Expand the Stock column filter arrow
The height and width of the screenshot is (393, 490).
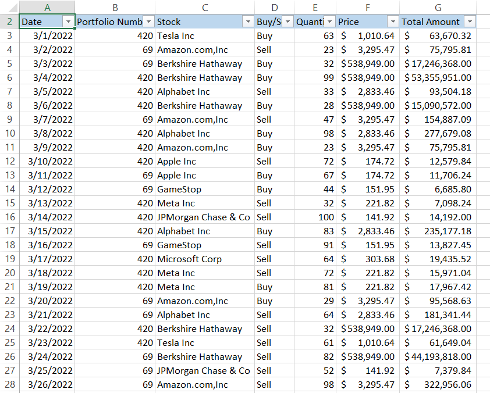point(248,22)
